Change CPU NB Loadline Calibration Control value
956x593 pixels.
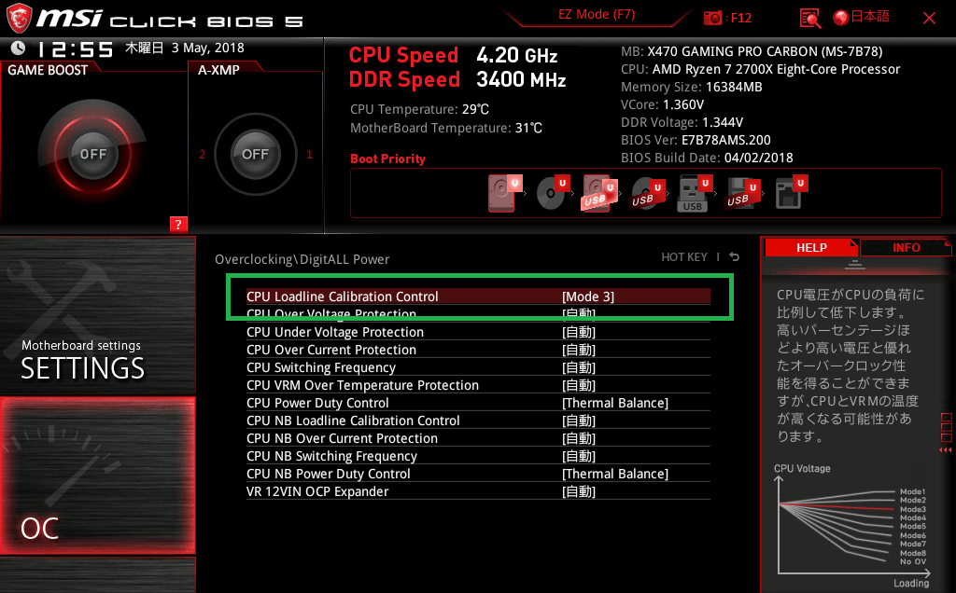(579, 421)
